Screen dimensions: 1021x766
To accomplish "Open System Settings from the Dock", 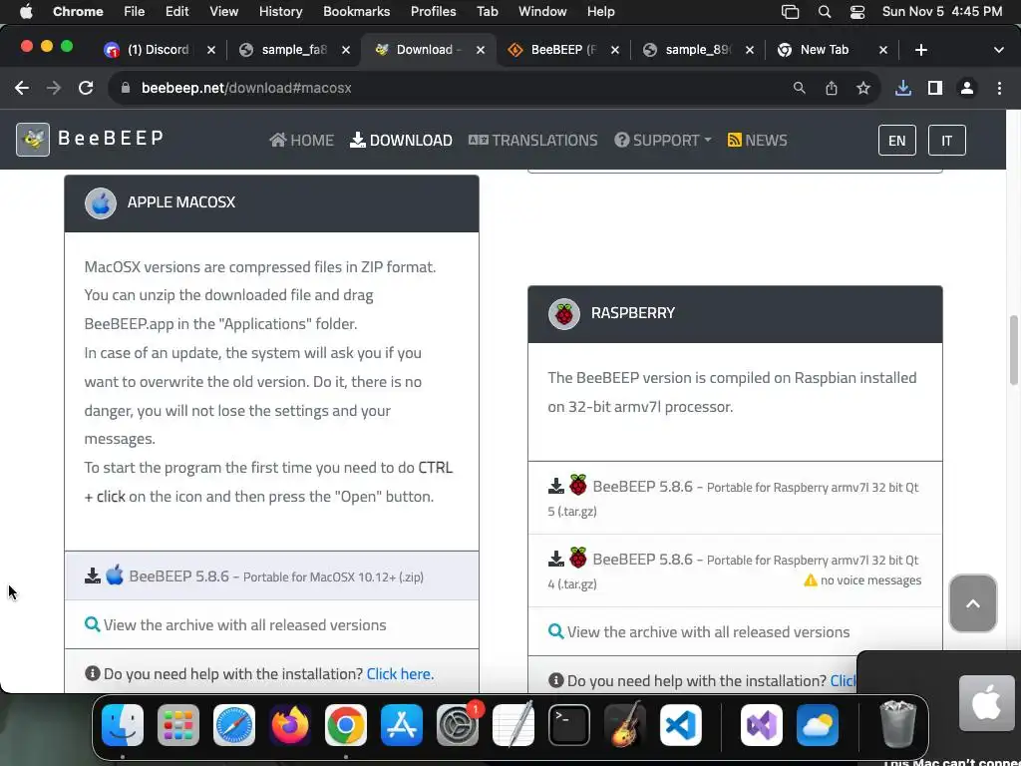I will click(x=457, y=725).
